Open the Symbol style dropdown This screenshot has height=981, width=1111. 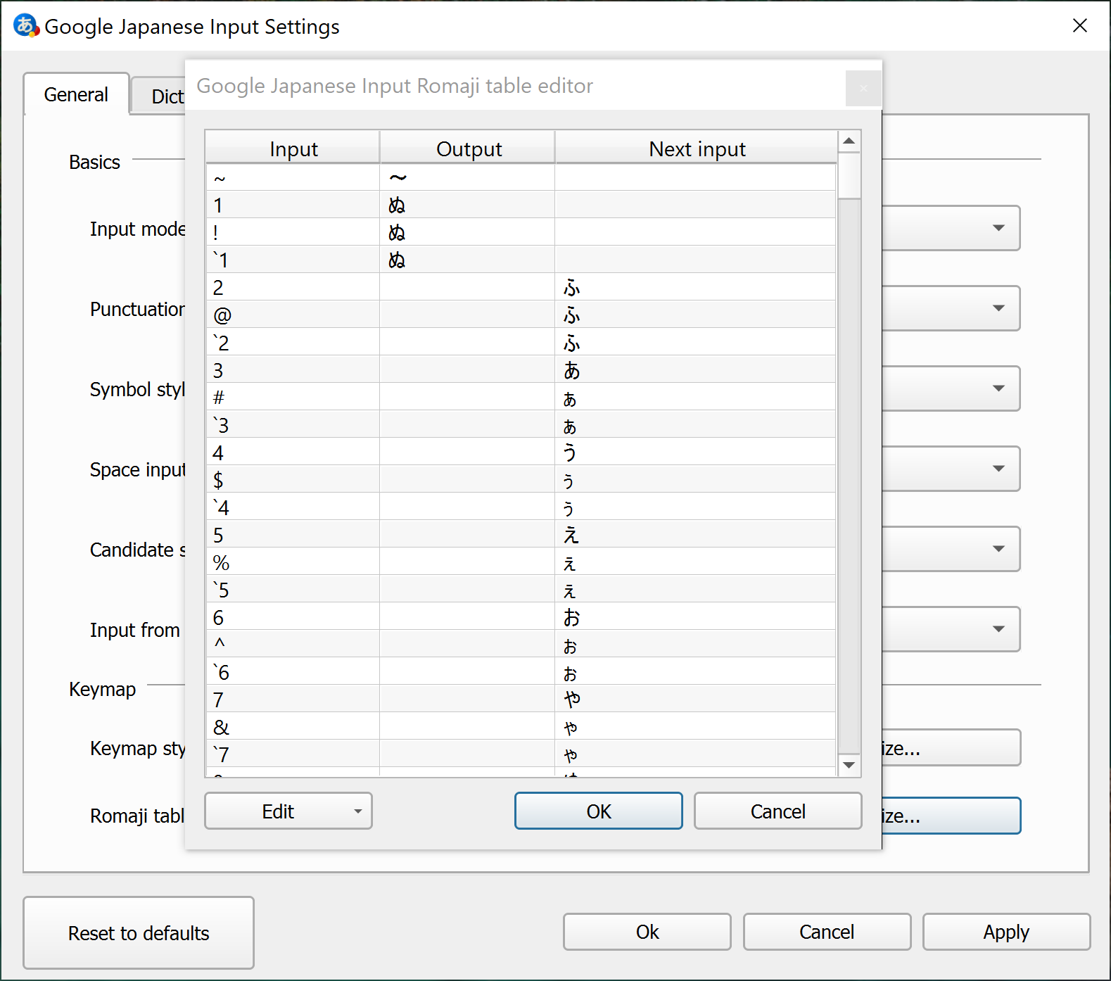(951, 388)
